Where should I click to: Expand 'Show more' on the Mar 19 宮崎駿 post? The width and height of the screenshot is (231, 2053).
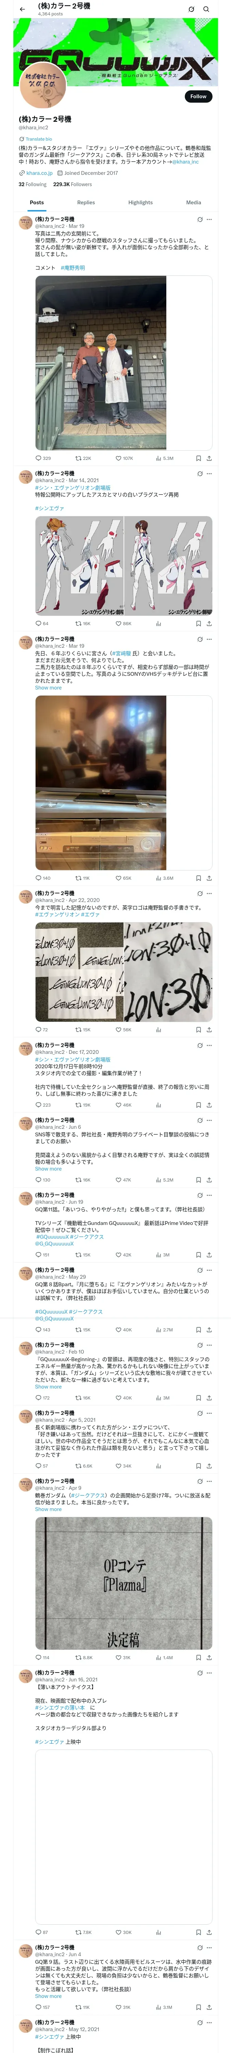pos(48,687)
